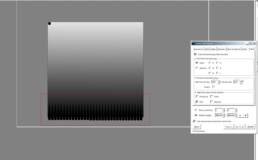Uncheck the Size checkbox under Apply value
The height and width of the screenshot is (160, 258).
pyautogui.click(x=197, y=102)
